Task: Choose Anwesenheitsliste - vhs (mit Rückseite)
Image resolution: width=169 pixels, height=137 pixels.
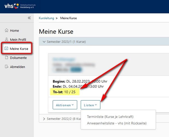Action: point(116,123)
